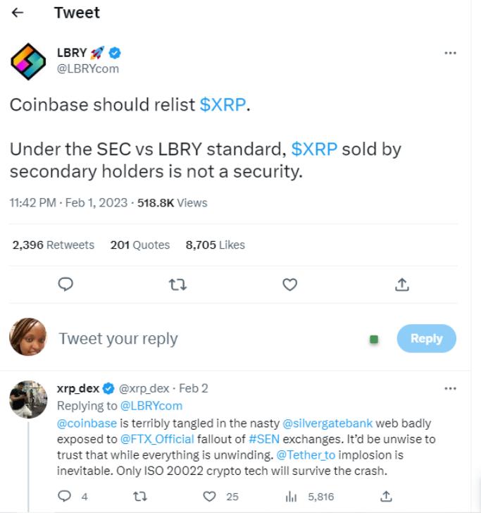
Task: Open LBRY profile avatar
Action: [x=28, y=61]
